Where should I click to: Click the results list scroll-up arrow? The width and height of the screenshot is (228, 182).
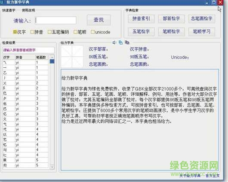pyautogui.click(x=52, y=57)
